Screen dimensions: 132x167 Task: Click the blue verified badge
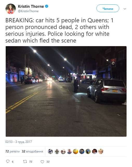[x=47, y=6]
